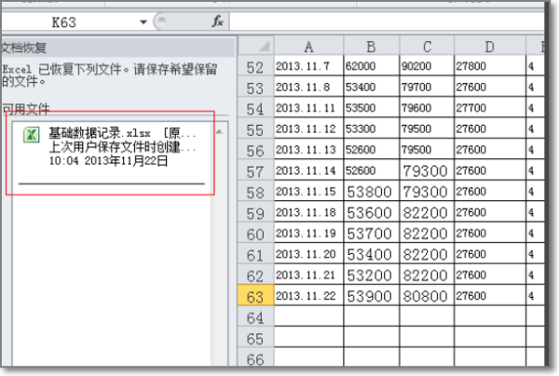Select row 65 header
The height and width of the screenshot is (376, 559).
[255, 338]
